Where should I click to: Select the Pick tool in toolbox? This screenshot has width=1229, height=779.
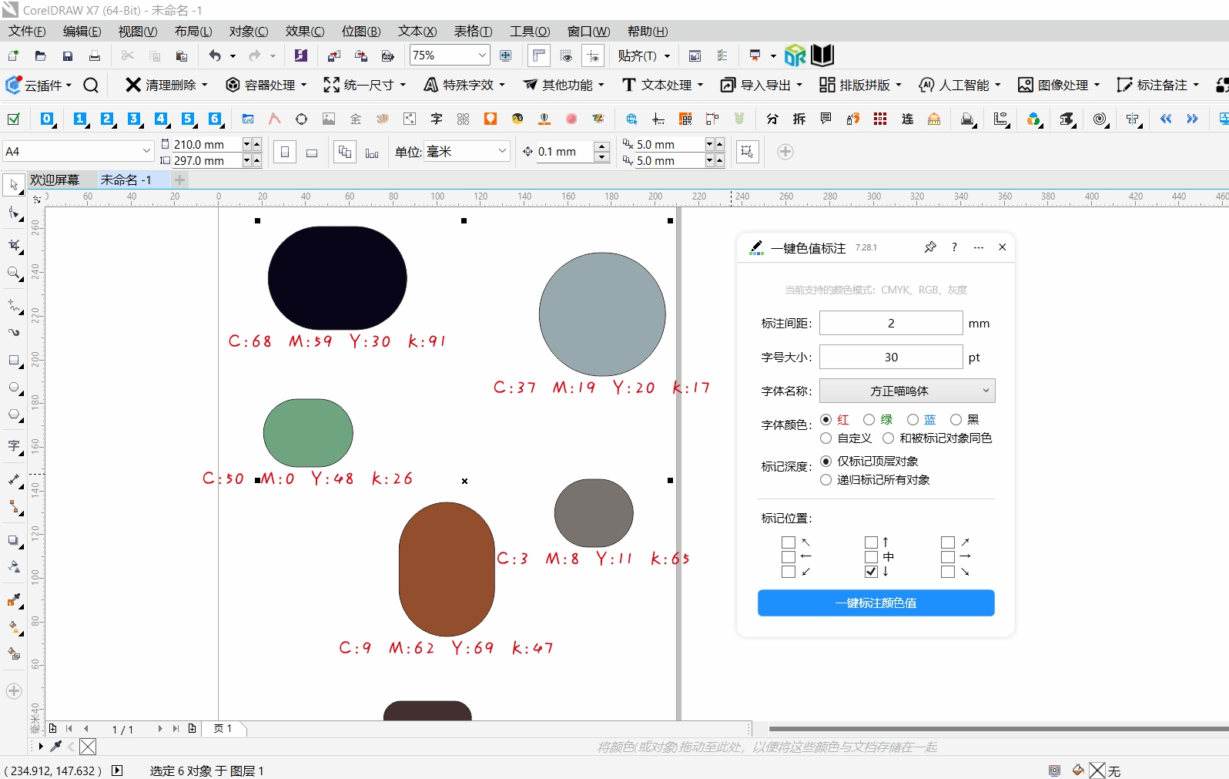tap(14, 185)
